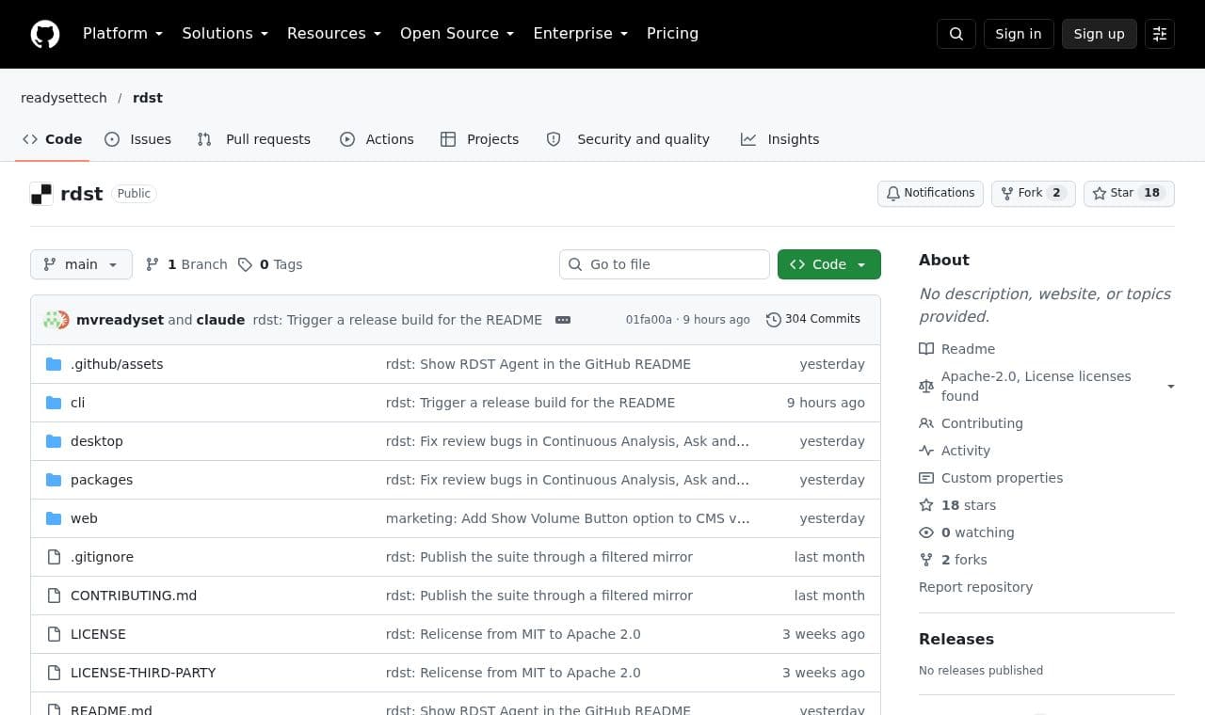The height and width of the screenshot is (715, 1205).
Task: Open commit hash 01fa00a link
Action: click(x=649, y=320)
